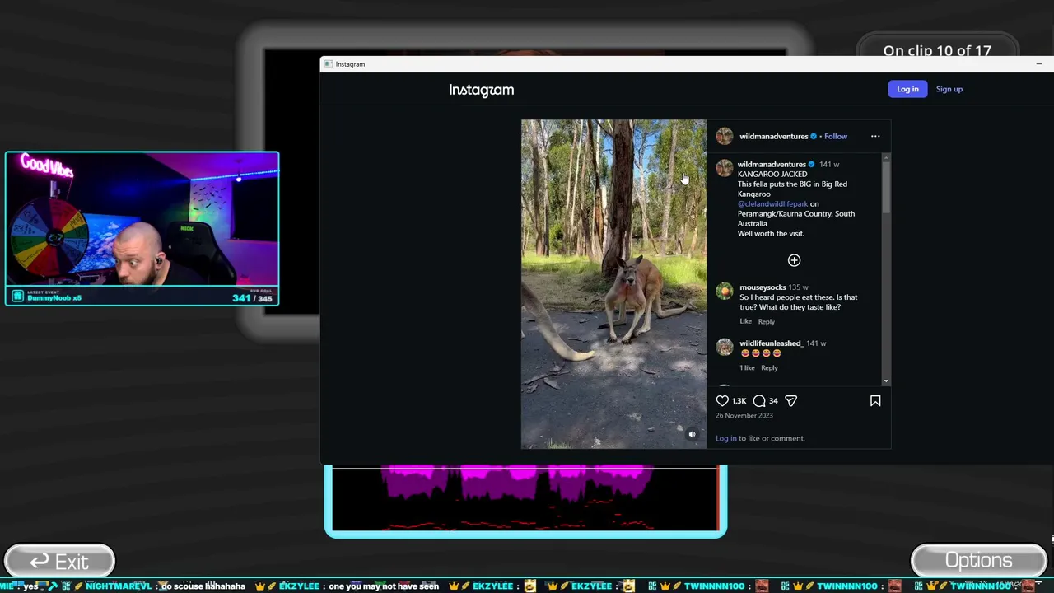Like the mouseysocks comment
Screen dimensions: 1054x593
(x=745, y=321)
